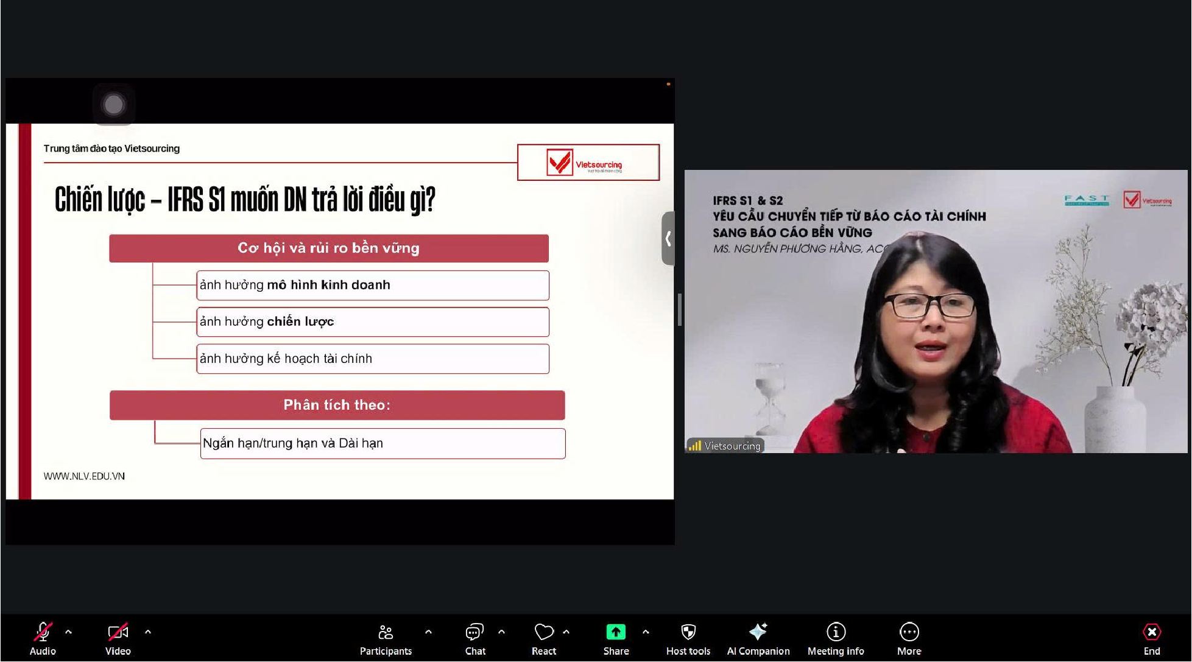The height and width of the screenshot is (662, 1192).
Task: Open share options caret next to Share
Action: click(x=646, y=632)
